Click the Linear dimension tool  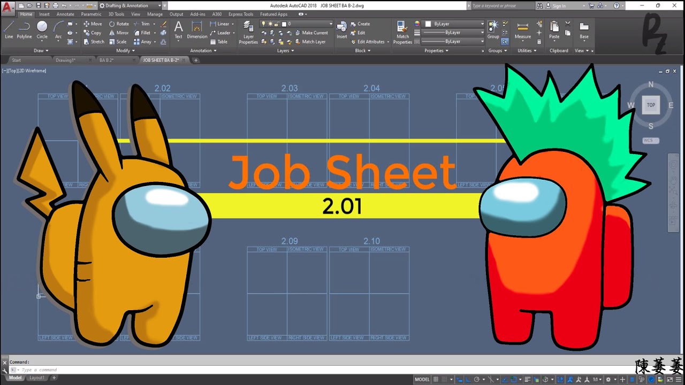tap(220, 24)
